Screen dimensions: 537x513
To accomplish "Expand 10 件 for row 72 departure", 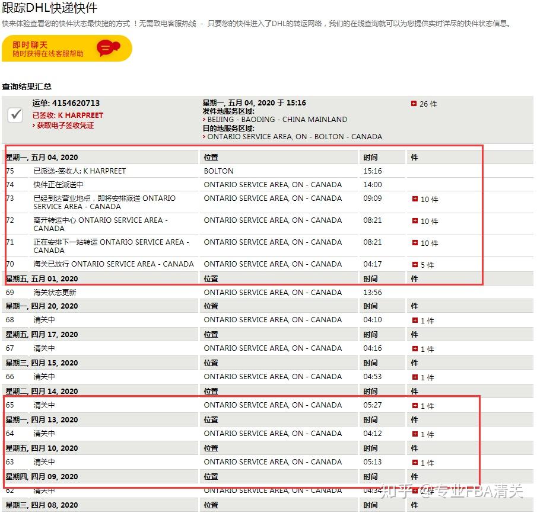I will click(415, 220).
